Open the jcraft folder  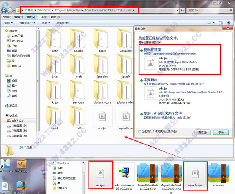coord(78,66)
